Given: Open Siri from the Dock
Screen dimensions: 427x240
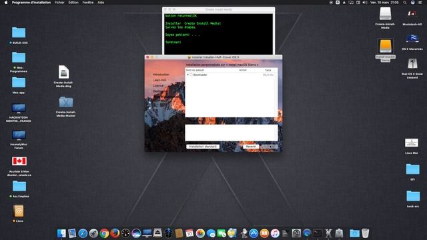Looking at the screenshot, I should tap(136, 233).
